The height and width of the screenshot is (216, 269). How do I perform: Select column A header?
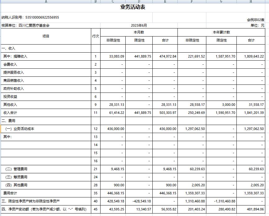coord(46,1)
